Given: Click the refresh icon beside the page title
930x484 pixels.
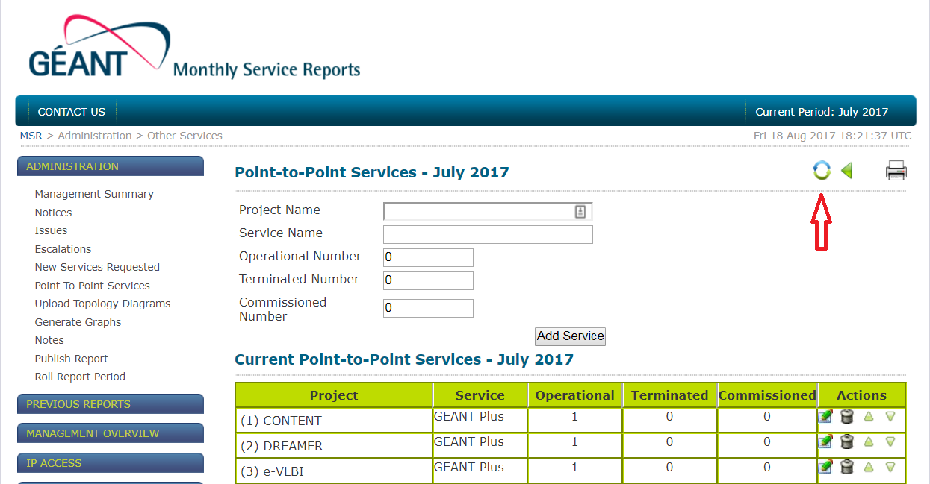Looking at the screenshot, I should 822,171.
